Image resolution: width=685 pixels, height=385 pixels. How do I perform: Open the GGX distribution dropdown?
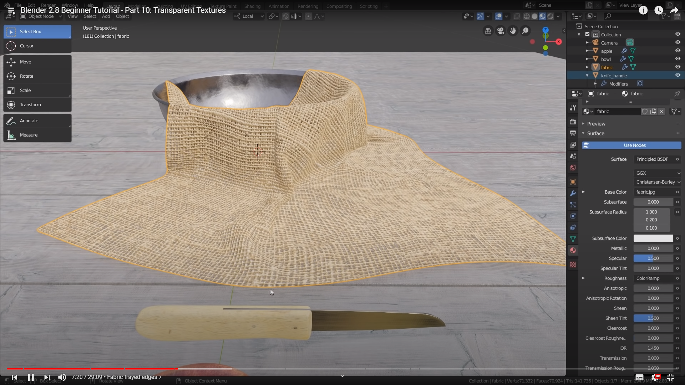(658, 173)
